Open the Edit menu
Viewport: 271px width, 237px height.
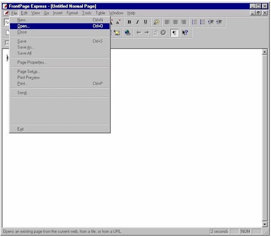(x=24, y=13)
